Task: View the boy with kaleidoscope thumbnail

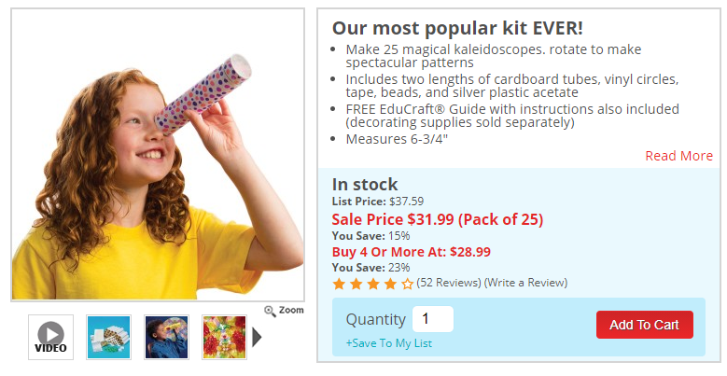Action: [166, 337]
